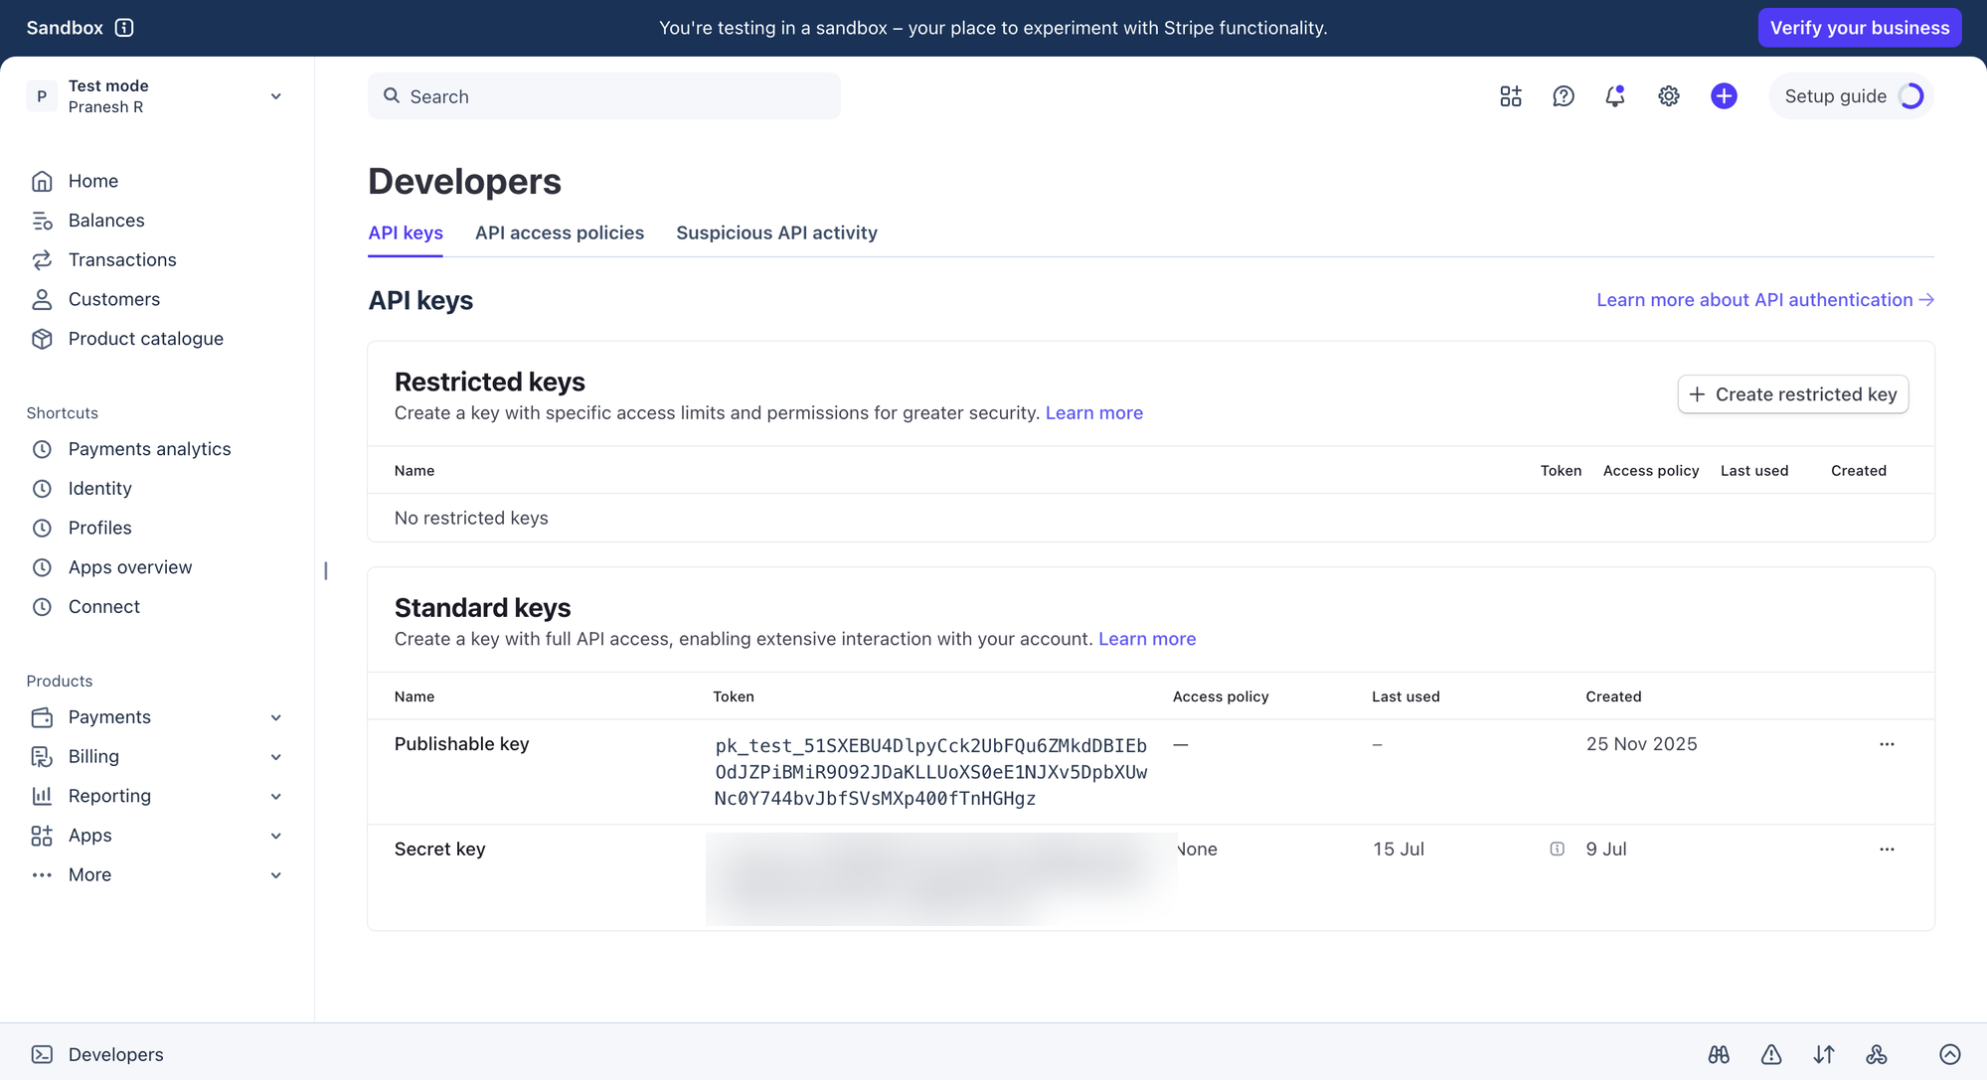Switch to the API keys tab
The width and height of the screenshot is (1987, 1080).
(406, 232)
